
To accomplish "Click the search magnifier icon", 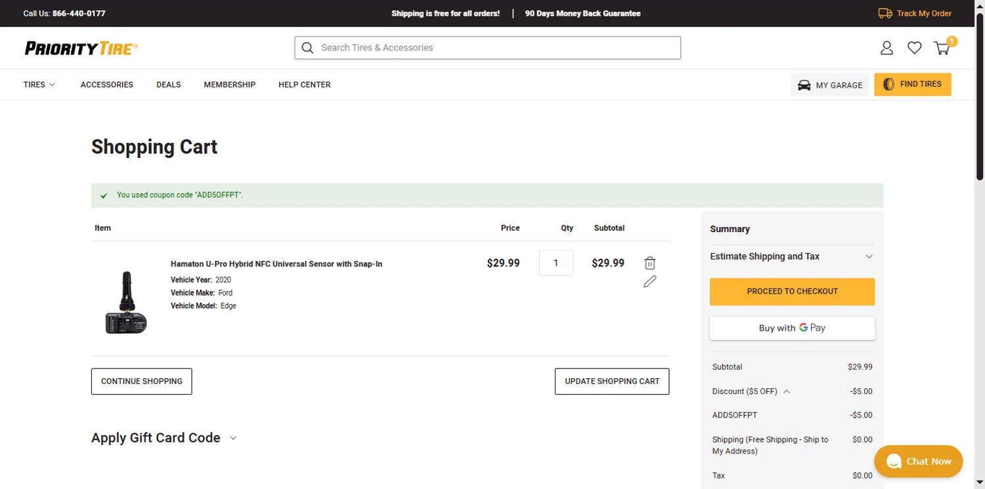I will click(x=307, y=48).
